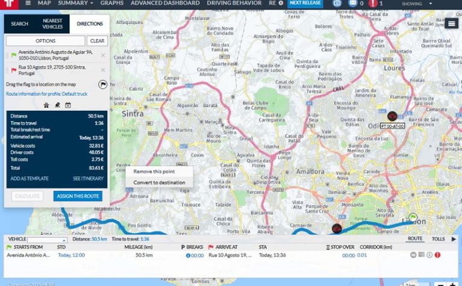Open the DRIVING BEHAVIOR page
Image resolution: width=462 pixels, height=286 pixels.
tap(234, 3)
